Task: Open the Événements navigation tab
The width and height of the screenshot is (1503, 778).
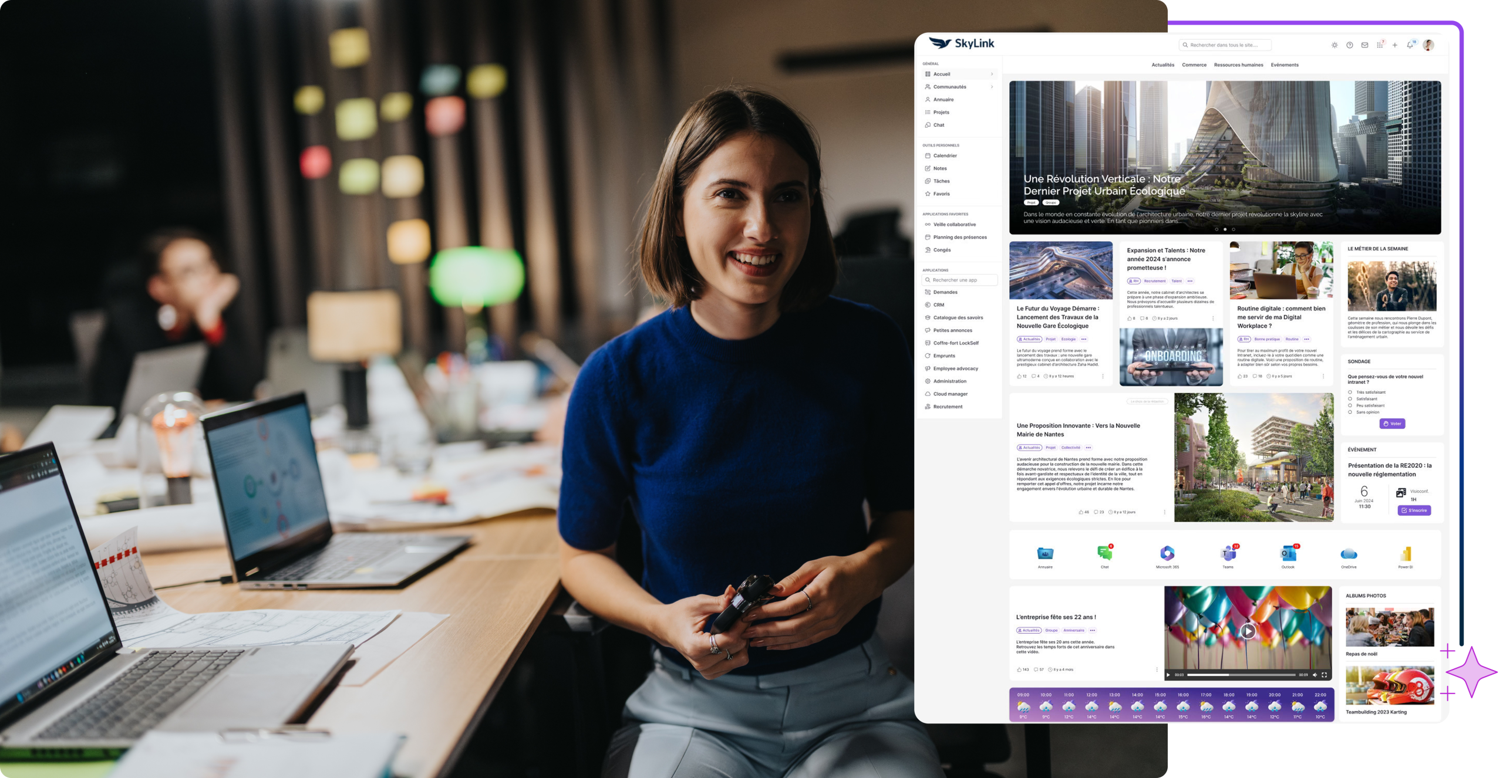Action: click(1285, 65)
